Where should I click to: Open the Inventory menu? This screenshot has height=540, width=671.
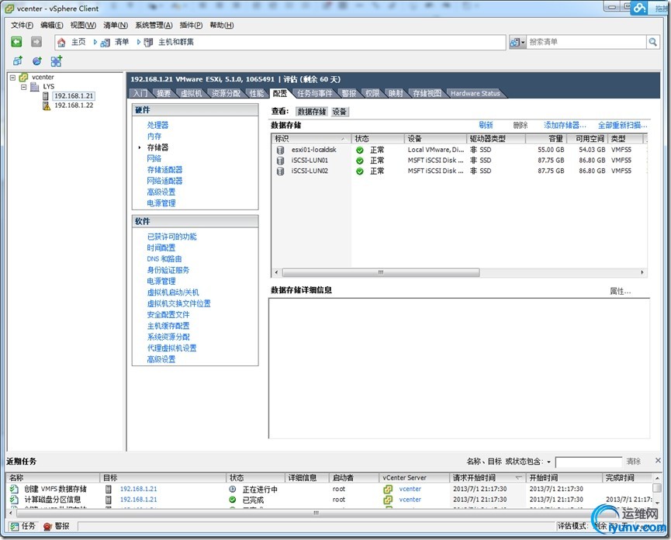pyautogui.click(x=116, y=26)
